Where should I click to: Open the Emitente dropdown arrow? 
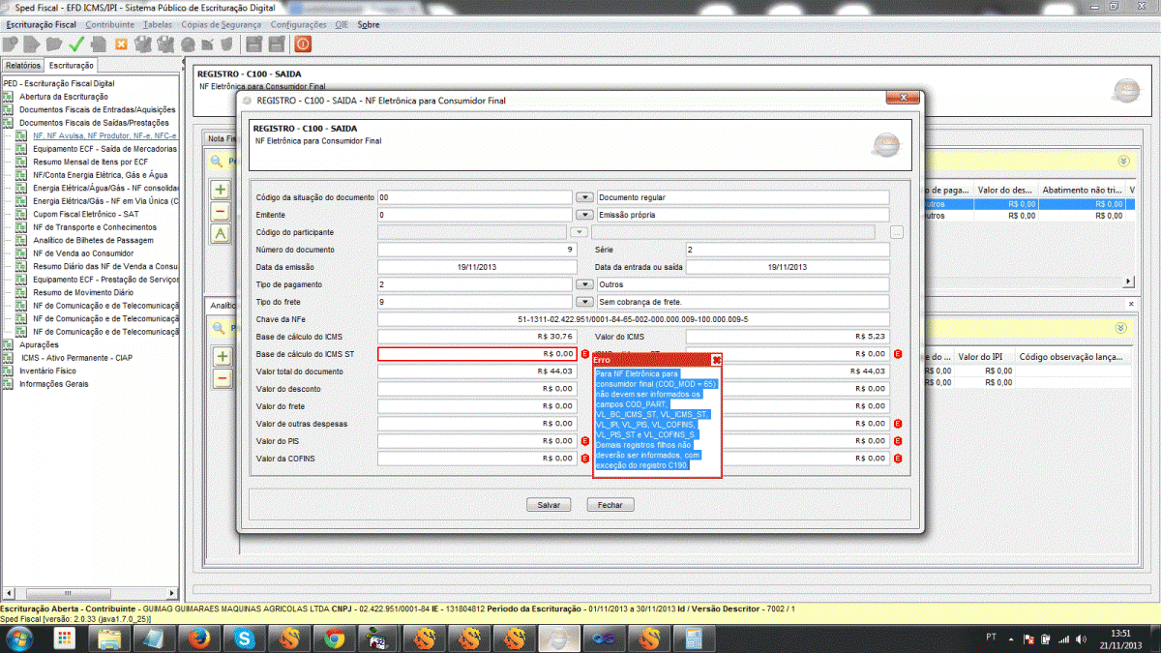click(x=584, y=215)
